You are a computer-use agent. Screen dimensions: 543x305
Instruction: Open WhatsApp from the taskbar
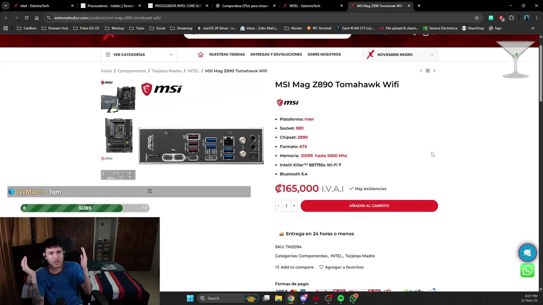pos(353,298)
